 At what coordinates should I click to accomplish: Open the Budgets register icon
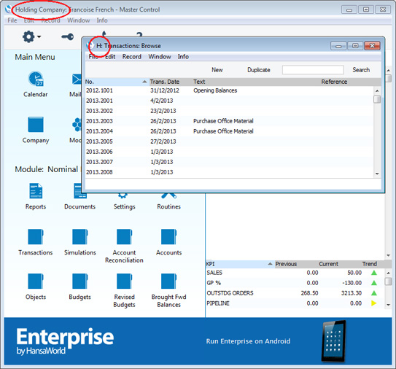tap(79, 281)
